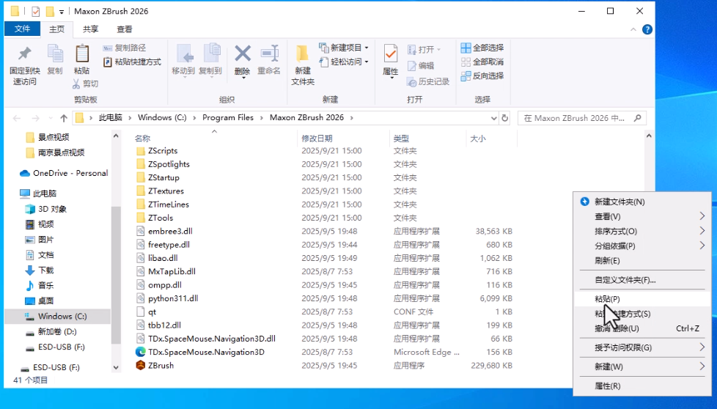
Task: Click Paste shortcut (粘贴快捷方式) in ribbon
Action: point(132,62)
